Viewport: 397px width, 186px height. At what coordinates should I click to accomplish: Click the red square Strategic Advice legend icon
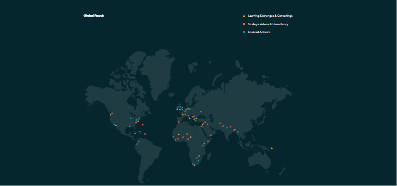(x=244, y=24)
